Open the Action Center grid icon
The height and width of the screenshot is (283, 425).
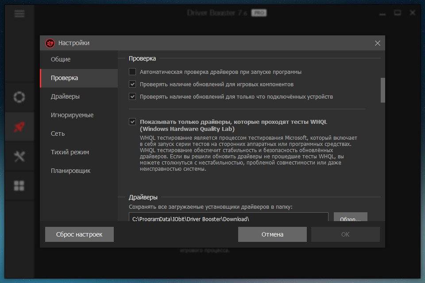(x=19, y=186)
